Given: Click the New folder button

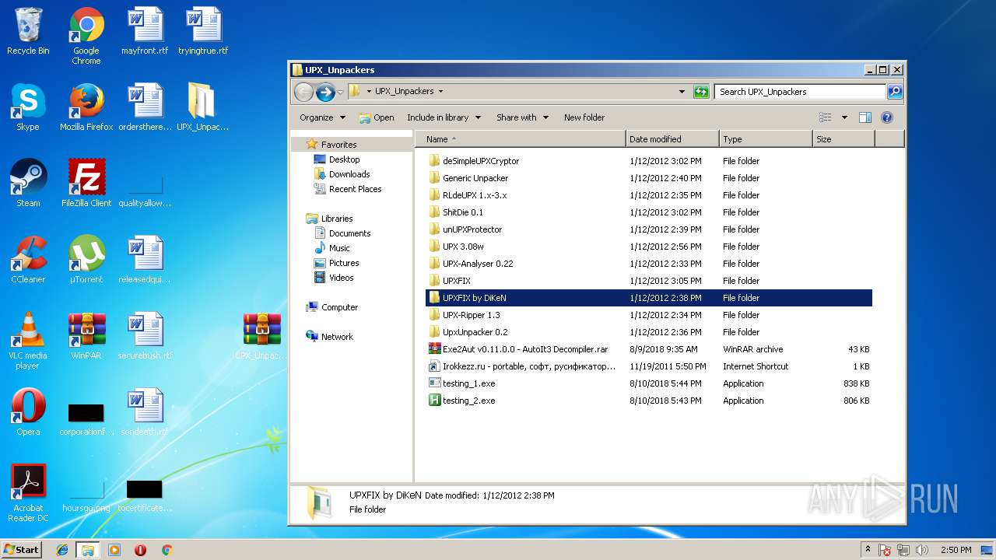Looking at the screenshot, I should tap(584, 117).
